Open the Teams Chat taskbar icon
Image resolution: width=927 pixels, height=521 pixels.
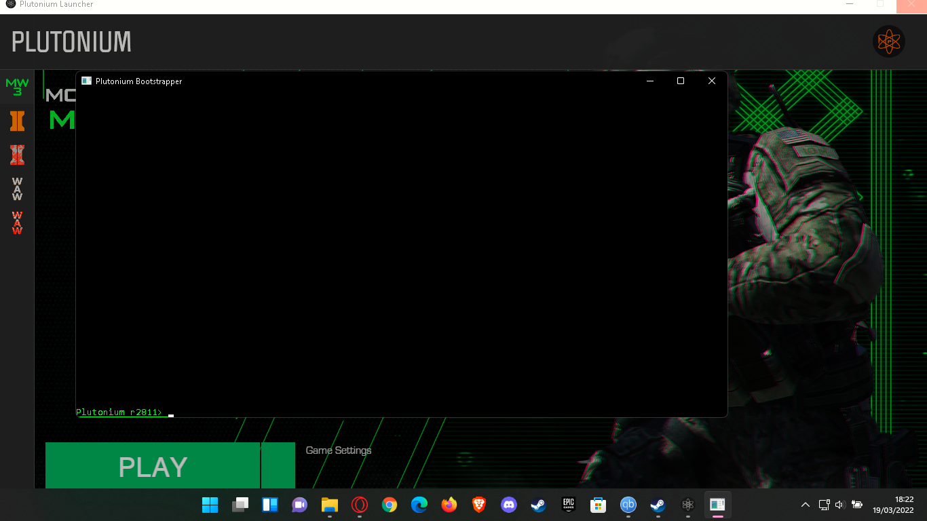pyautogui.click(x=299, y=505)
